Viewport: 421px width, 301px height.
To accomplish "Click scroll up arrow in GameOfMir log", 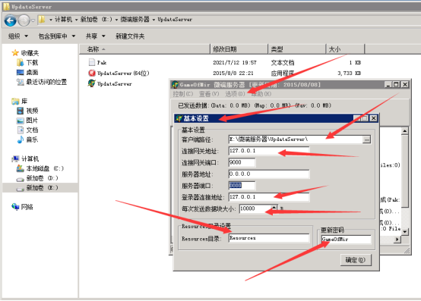I will click(x=405, y=130).
